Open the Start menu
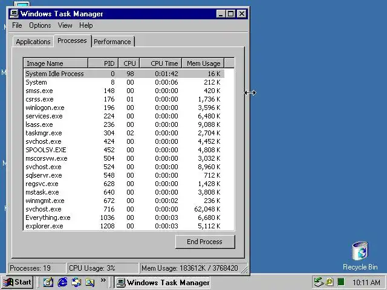 [18, 282]
